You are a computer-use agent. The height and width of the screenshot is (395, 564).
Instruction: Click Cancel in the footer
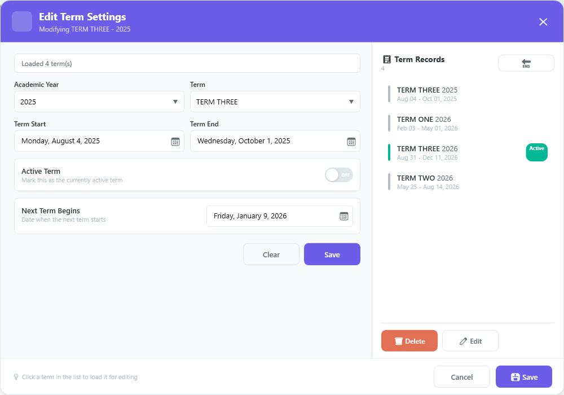pos(462,377)
